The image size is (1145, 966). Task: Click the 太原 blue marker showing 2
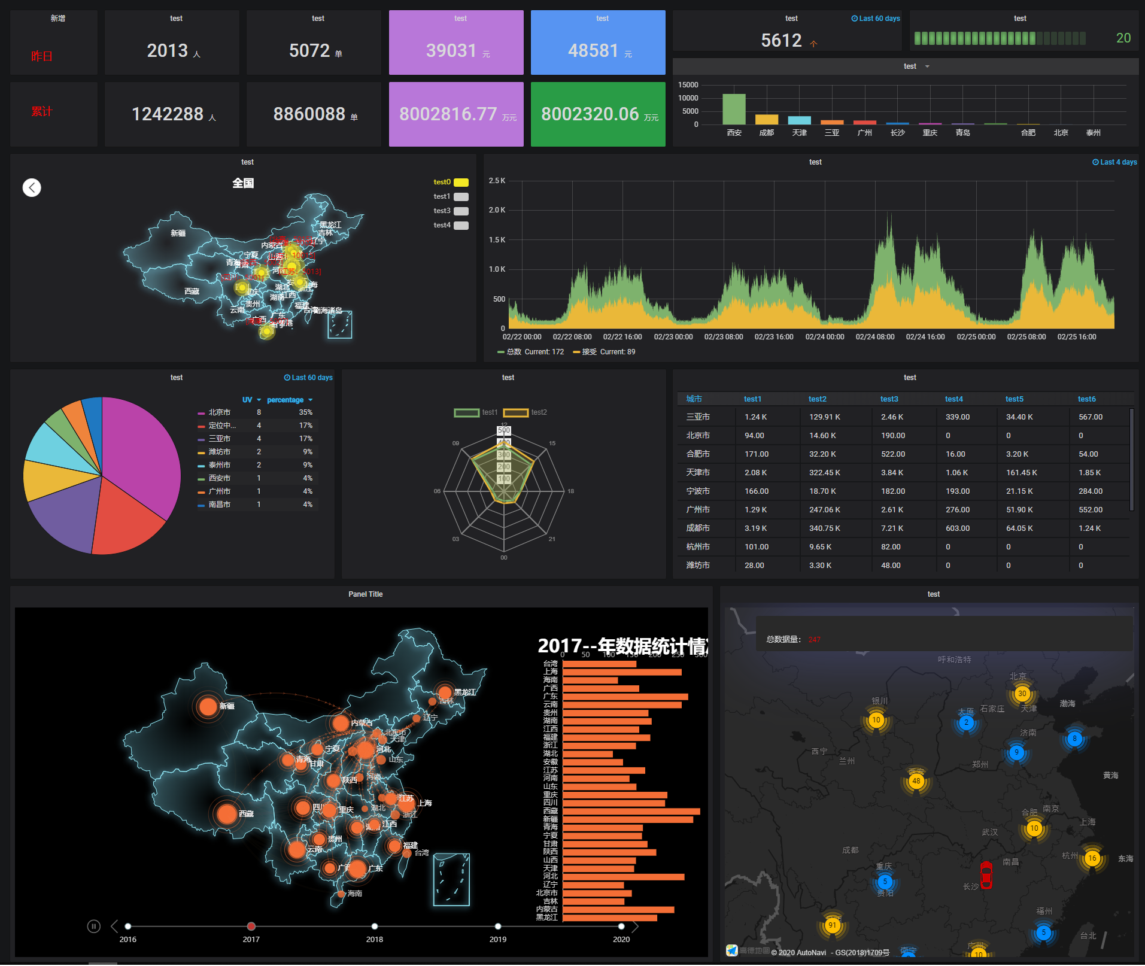[966, 722]
